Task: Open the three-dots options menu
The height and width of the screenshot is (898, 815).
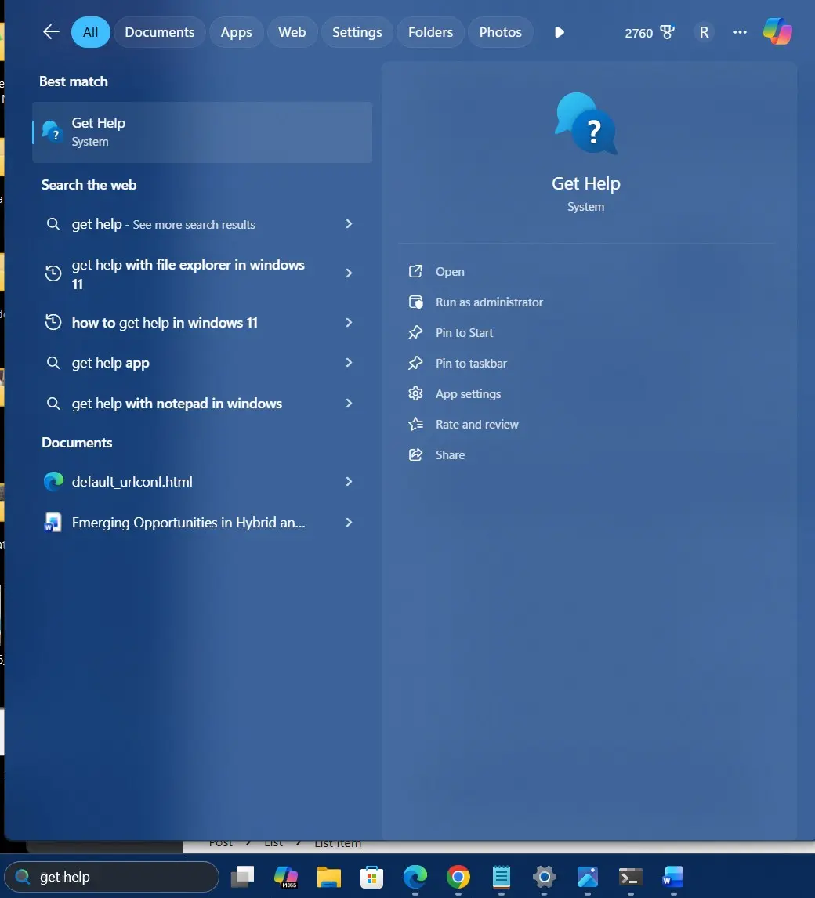Action: tap(740, 33)
